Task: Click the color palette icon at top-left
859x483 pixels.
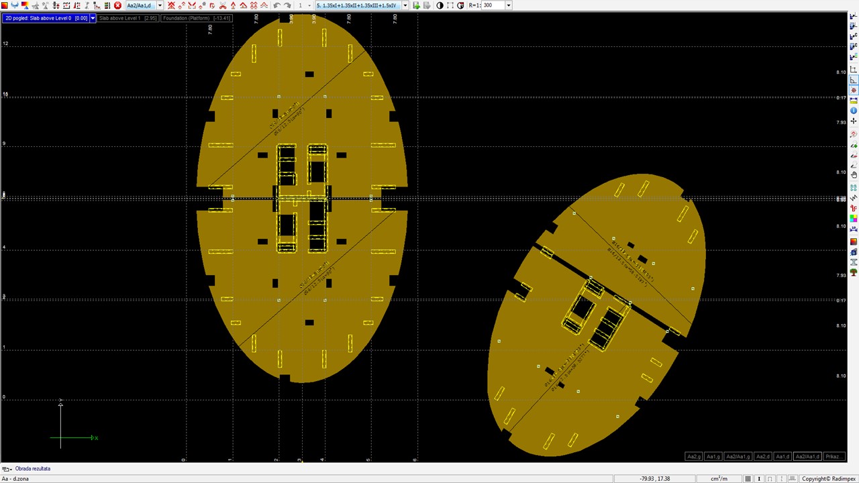Action: [x=25, y=5]
